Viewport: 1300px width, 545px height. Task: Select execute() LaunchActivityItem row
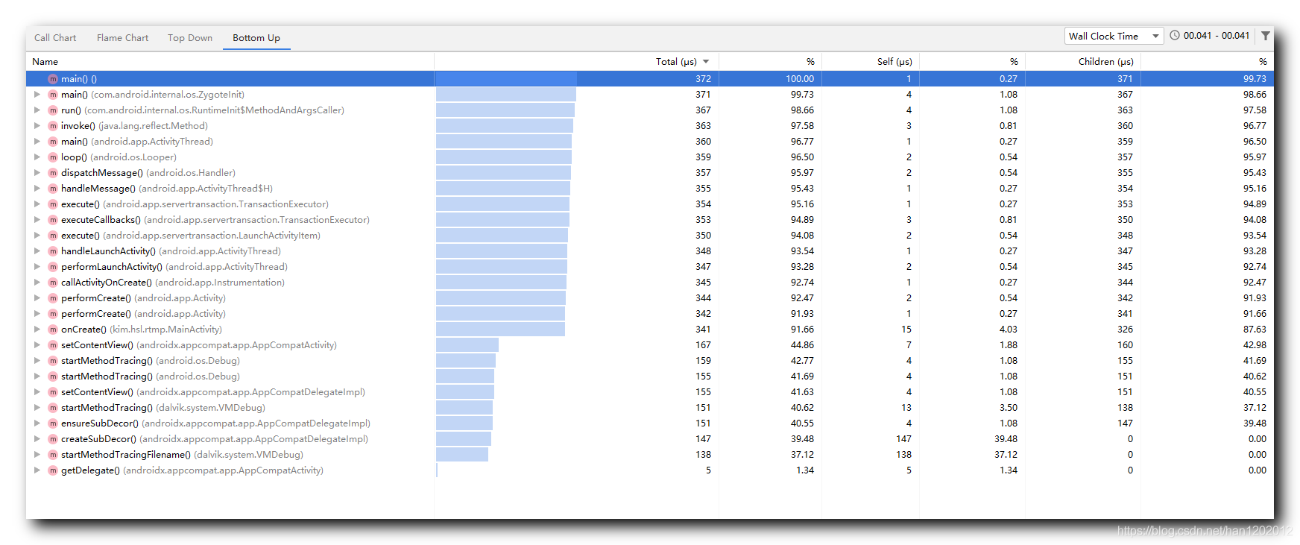(650, 236)
